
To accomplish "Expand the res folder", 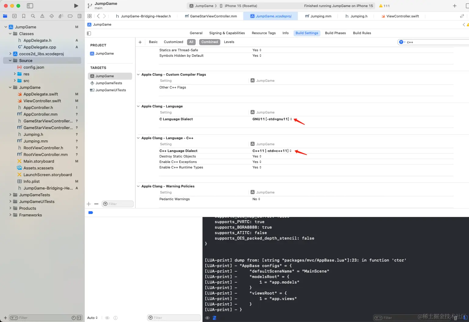I will click(x=15, y=74).
